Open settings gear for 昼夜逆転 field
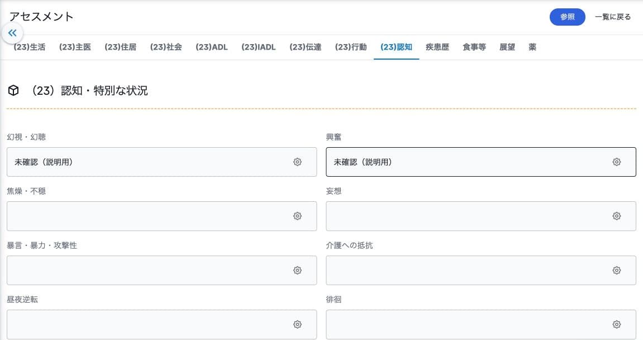643x340 pixels. click(x=297, y=324)
